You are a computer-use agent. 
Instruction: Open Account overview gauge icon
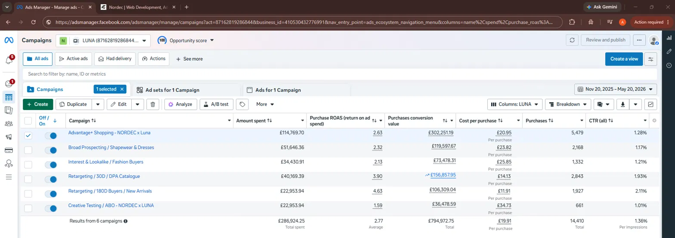tap(9, 83)
